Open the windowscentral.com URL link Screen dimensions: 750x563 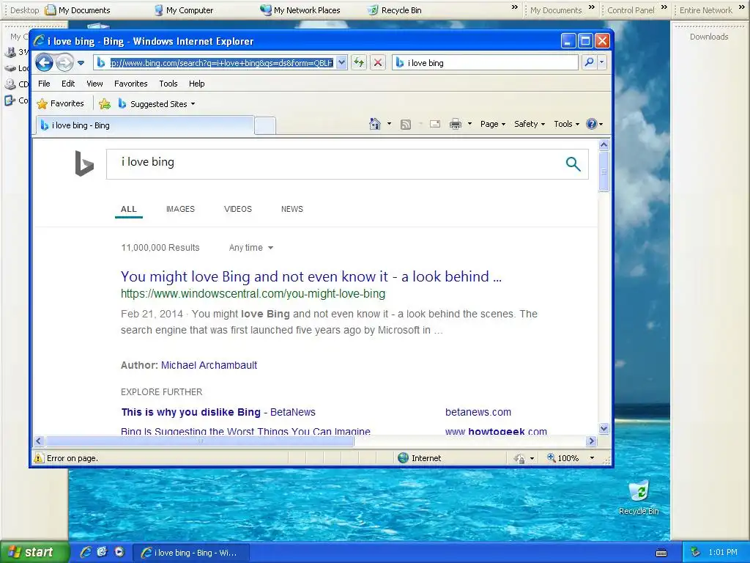[x=253, y=293]
